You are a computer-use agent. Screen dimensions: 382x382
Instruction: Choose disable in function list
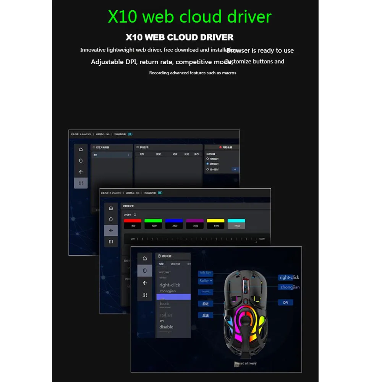[x=166, y=327]
